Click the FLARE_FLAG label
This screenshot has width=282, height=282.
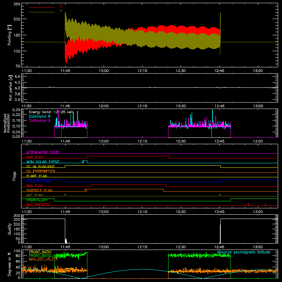tap(37, 176)
